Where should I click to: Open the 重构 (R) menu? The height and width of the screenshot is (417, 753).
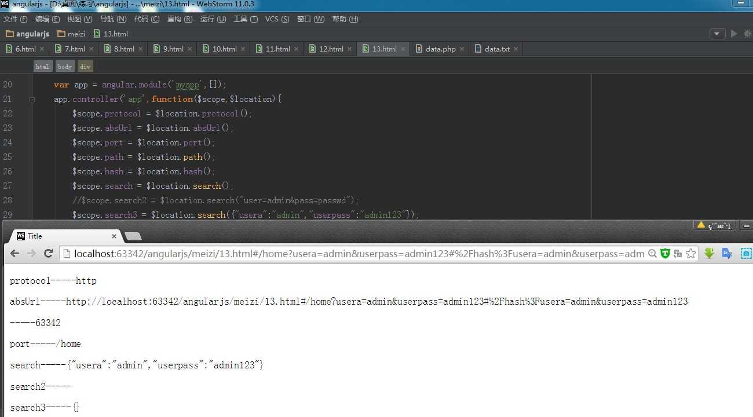180,19
